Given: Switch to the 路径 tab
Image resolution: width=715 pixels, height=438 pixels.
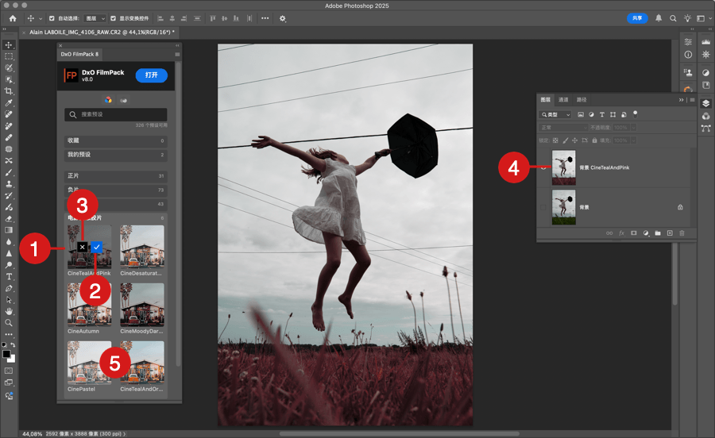Looking at the screenshot, I should [x=582, y=100].
